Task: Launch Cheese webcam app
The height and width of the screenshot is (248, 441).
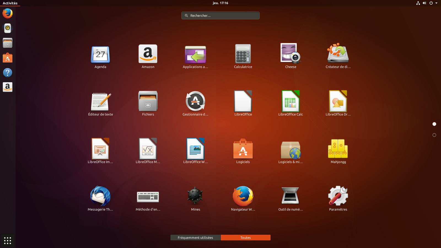Action: click(x=291, y=53)
